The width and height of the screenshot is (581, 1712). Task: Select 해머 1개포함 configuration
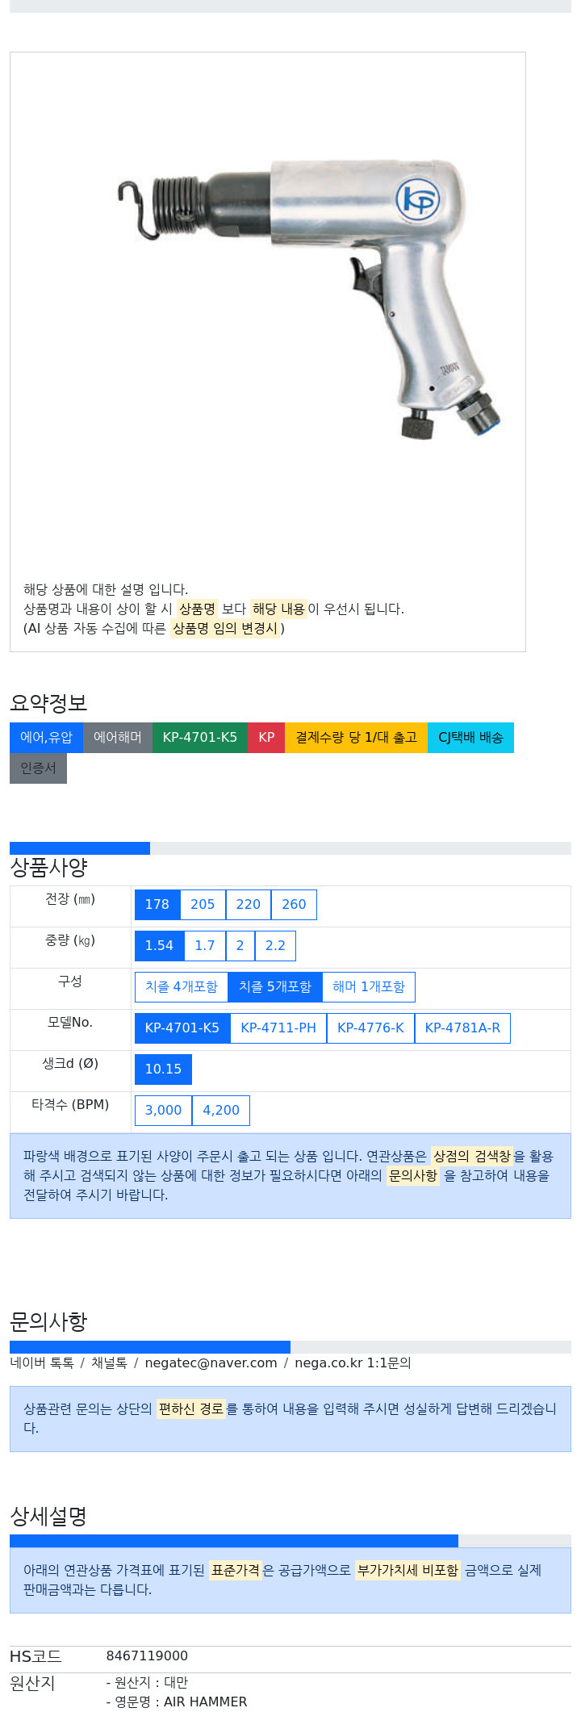[x=369, y=987]
